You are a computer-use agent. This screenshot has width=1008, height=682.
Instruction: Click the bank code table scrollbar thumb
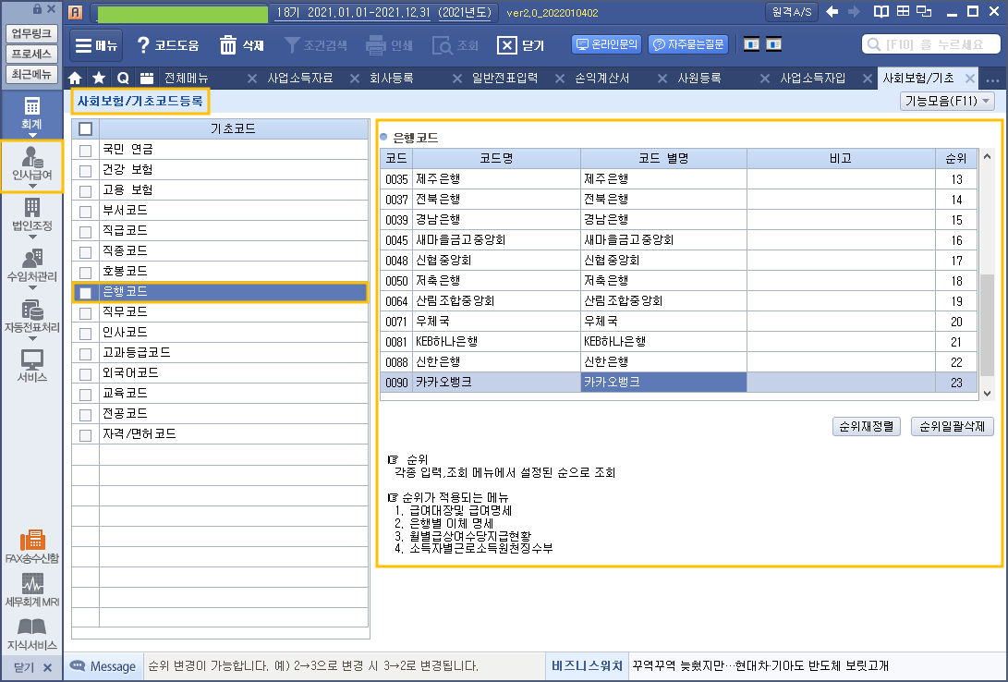pos(987,325)
